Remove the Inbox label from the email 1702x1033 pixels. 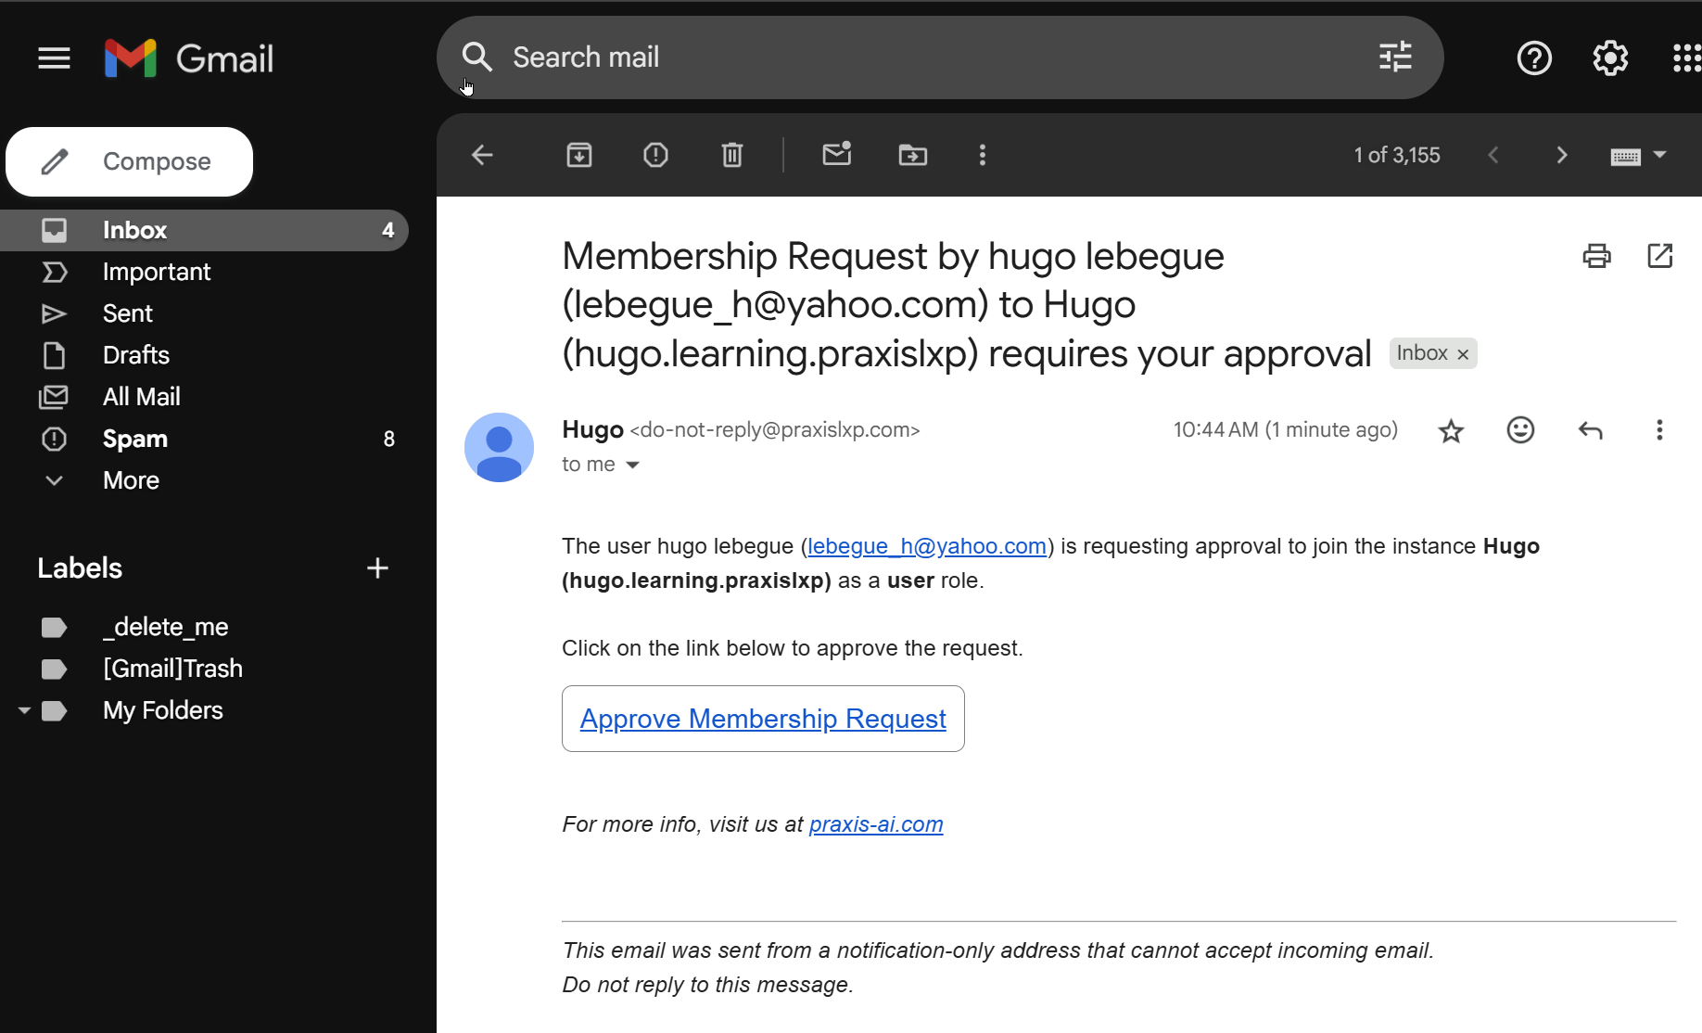tap(1462, 353)
